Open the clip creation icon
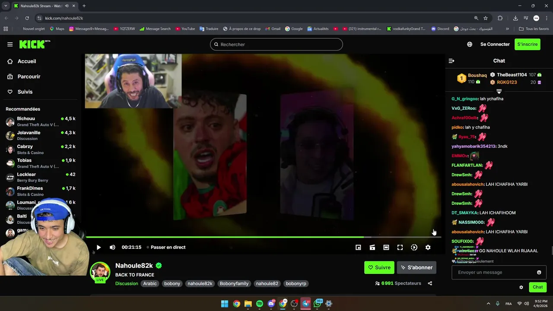Image resolution: width=553 pixels, height=311 pixels. pos(372,248)
